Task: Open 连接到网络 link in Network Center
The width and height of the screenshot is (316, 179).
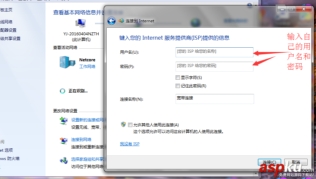Action: point(81,140)
